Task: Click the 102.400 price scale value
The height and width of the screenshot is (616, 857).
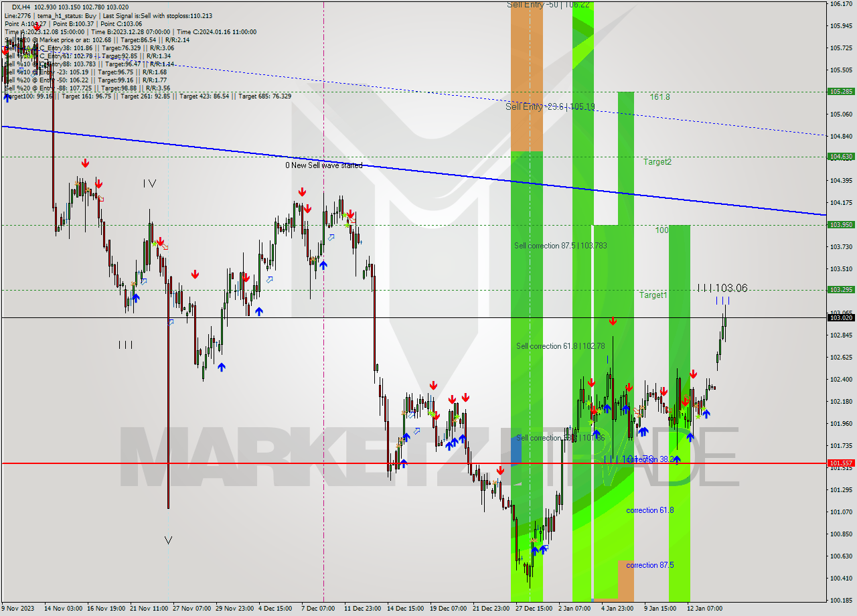Action: [841, 379]
